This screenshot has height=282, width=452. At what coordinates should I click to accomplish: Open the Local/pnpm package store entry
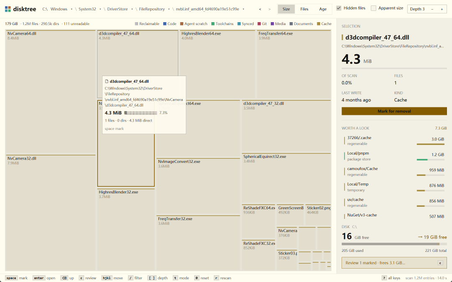pos(394,156)
